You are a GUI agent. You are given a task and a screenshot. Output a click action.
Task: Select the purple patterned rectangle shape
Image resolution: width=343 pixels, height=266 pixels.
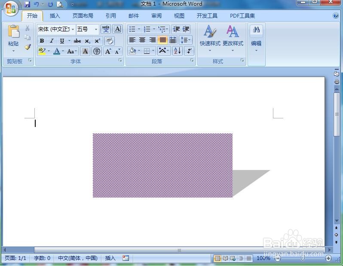click(x=162, y=165)
